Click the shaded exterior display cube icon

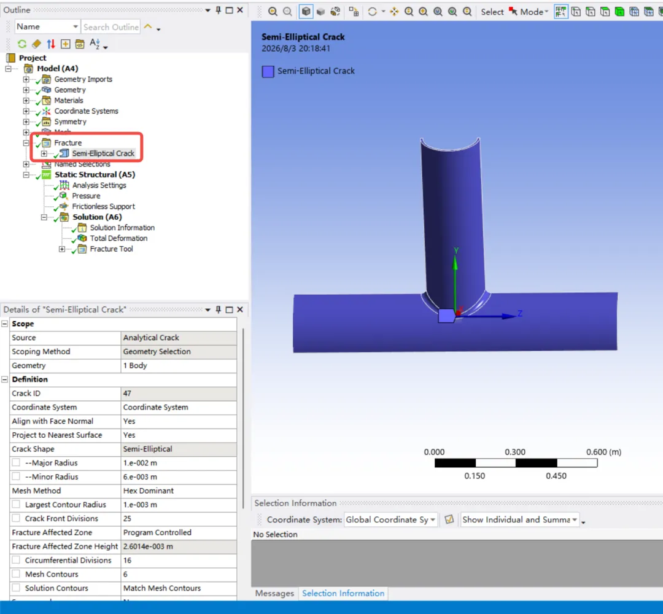(306, 12)
